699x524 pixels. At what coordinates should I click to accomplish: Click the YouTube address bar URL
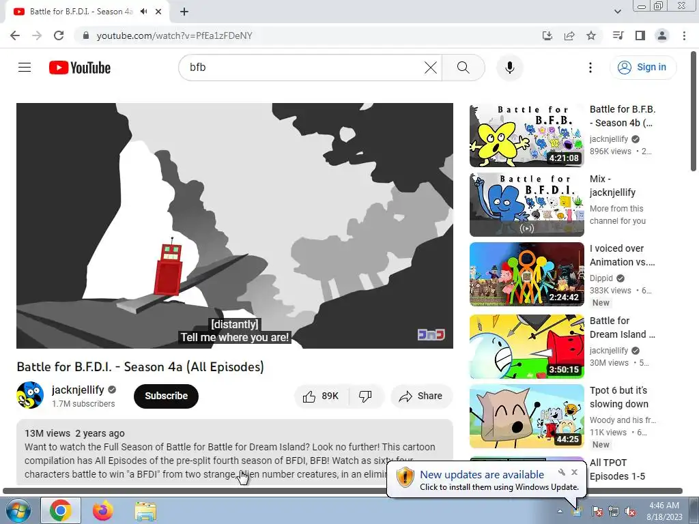174,35
